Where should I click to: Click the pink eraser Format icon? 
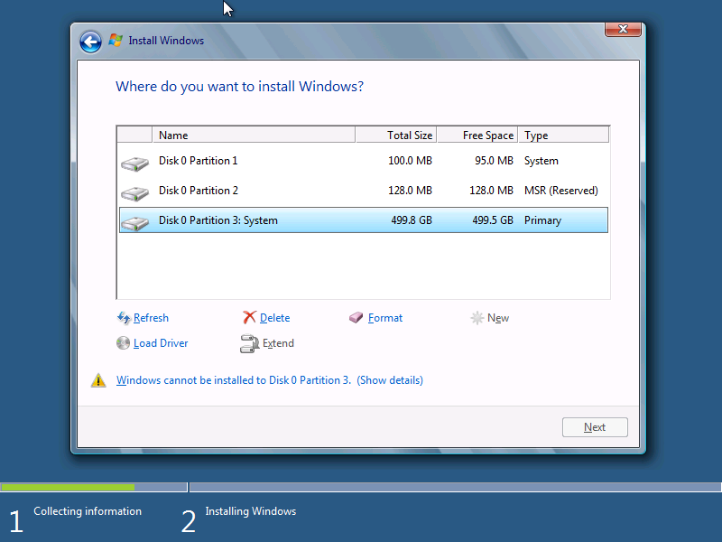click(x=356, y=318)
